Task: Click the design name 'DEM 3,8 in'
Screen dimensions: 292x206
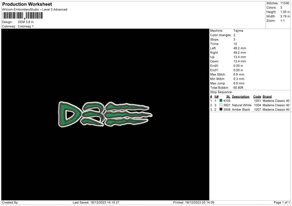Action: coord(26,22)
